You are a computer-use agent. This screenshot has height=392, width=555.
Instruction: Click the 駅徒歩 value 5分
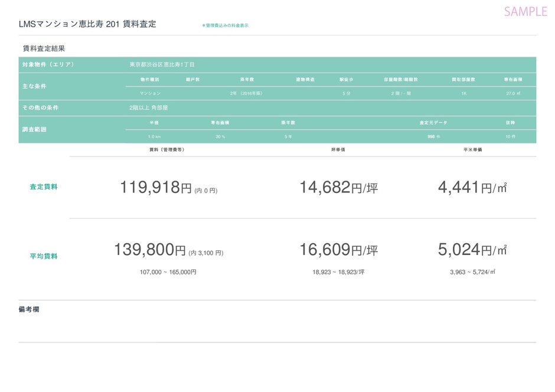point(346,93)
